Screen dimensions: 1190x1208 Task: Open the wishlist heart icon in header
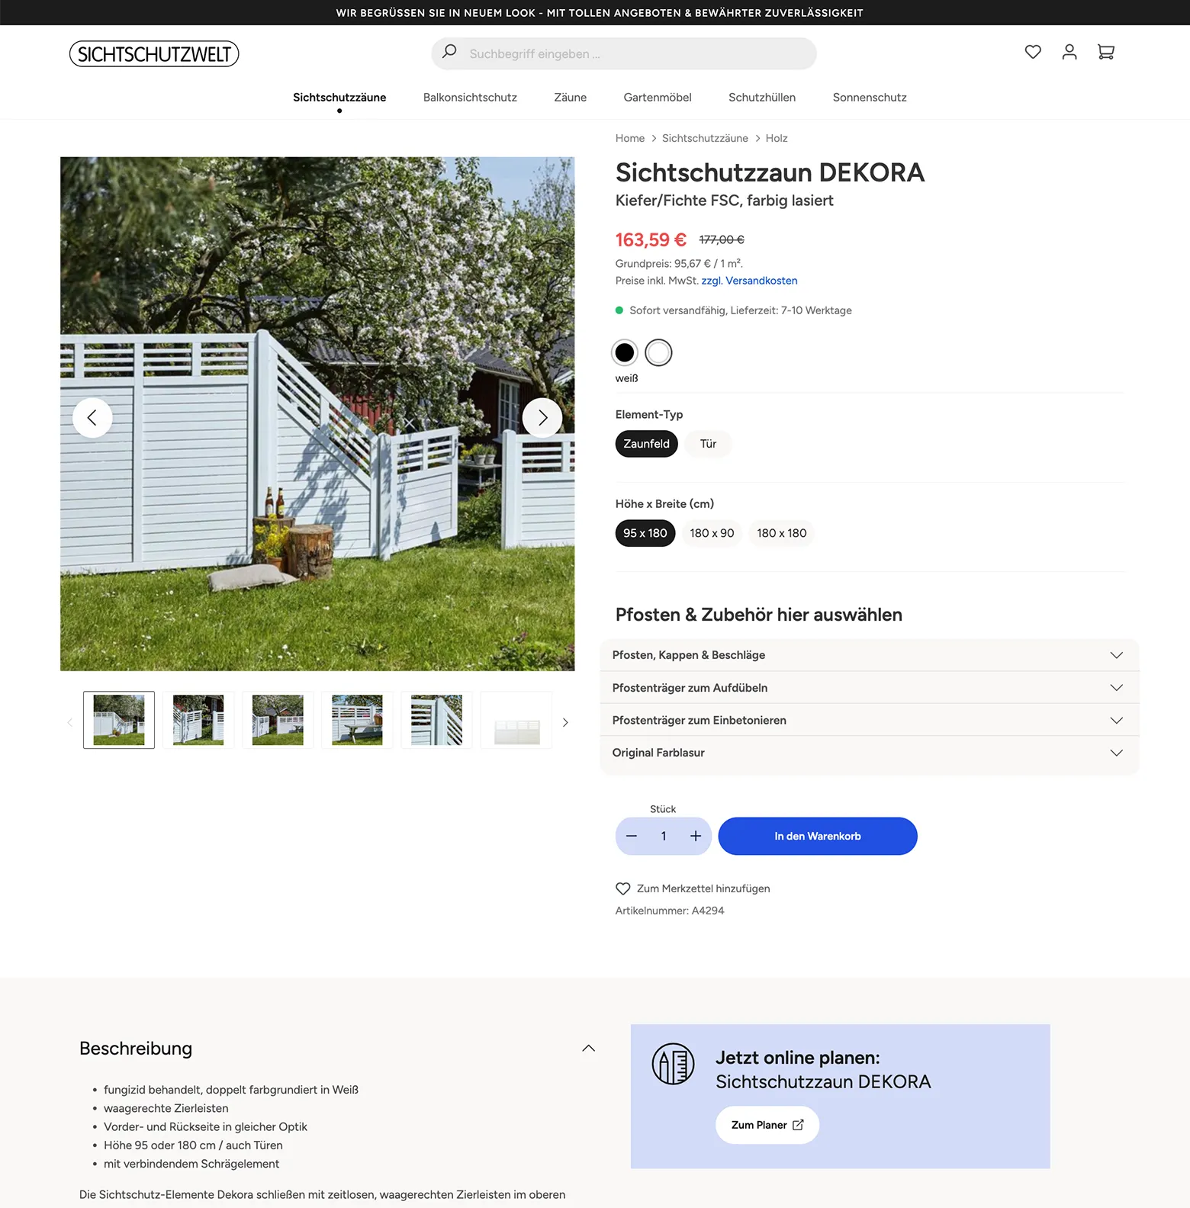(x=1033, y=52)
